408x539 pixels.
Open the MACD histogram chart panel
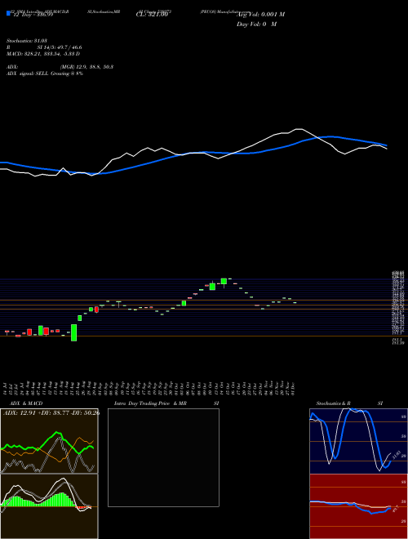click(x=49, y=506)
